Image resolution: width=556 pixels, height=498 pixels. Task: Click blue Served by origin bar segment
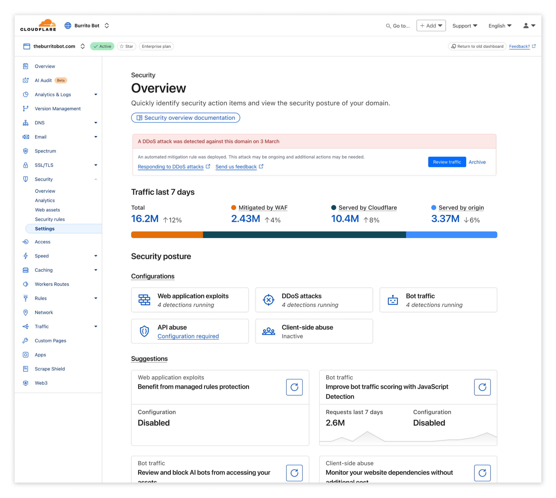click(452, 235)
